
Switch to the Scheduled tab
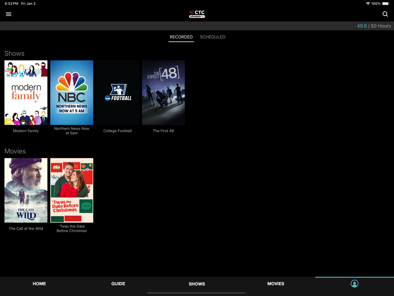click(213, 37)
